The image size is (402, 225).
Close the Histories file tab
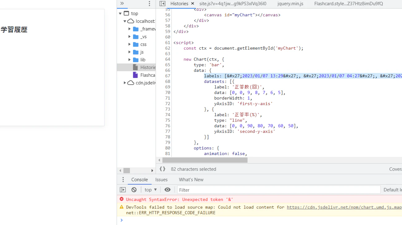(192, 4)
